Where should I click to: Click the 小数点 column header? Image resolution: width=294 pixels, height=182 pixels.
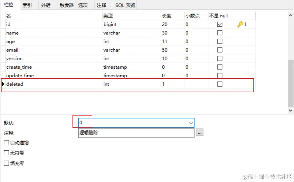(196, 16)
